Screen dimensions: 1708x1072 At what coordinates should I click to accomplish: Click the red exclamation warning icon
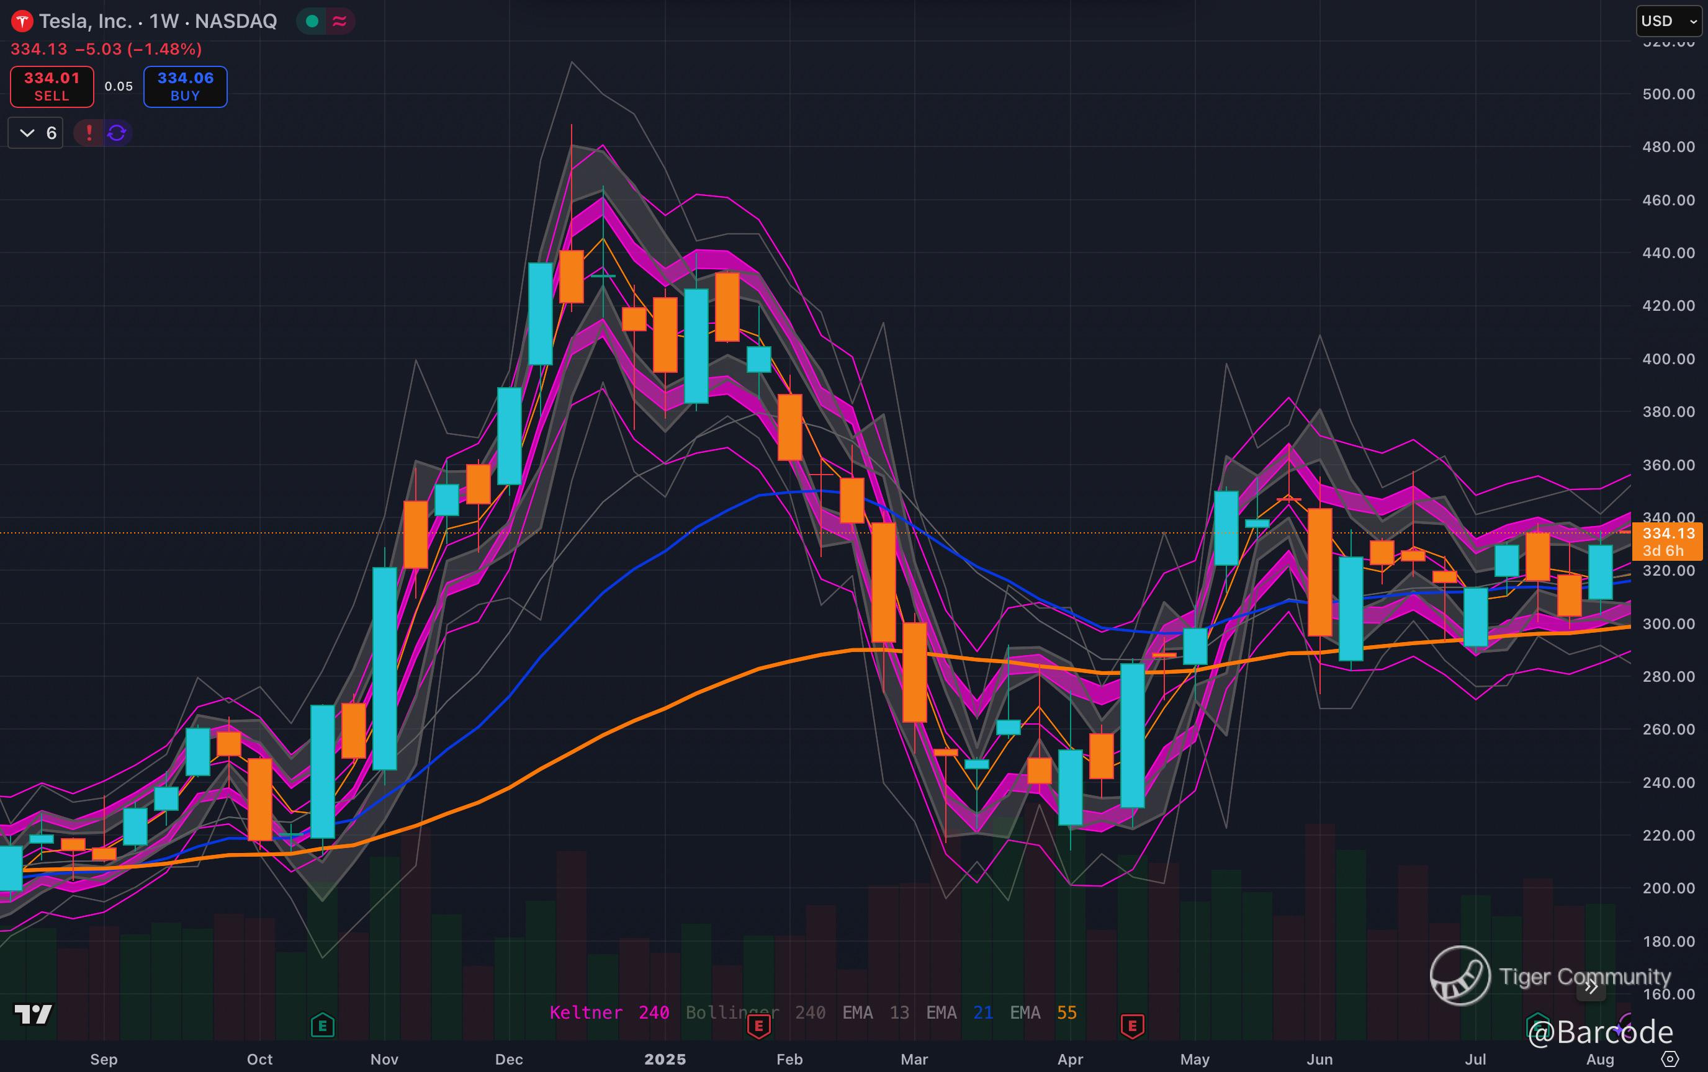(x=89, y=133)
